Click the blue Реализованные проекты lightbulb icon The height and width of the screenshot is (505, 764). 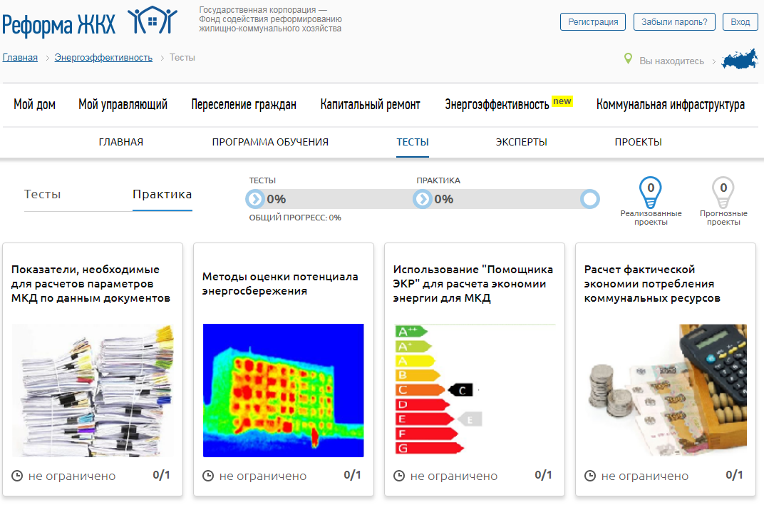[650, 190]
